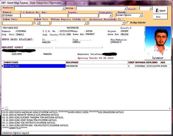Image resolution: width=173 pixels, height=136 pixels.
Task: Click the İşlemler button
Action: [157, 58]
